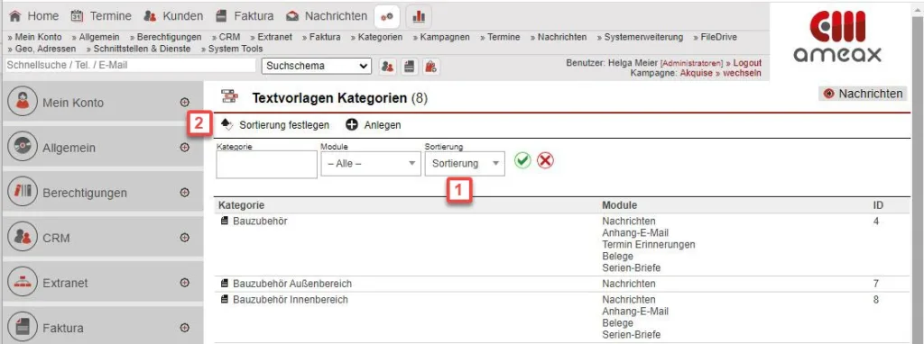Viewport: 924px width, 344px height.
Task: Apply filter with green checkmark icon
Action: (x=522, y=160)
